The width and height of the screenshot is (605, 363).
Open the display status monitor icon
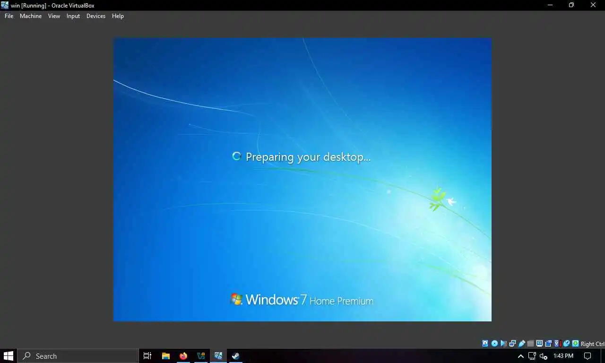point(539,344)
